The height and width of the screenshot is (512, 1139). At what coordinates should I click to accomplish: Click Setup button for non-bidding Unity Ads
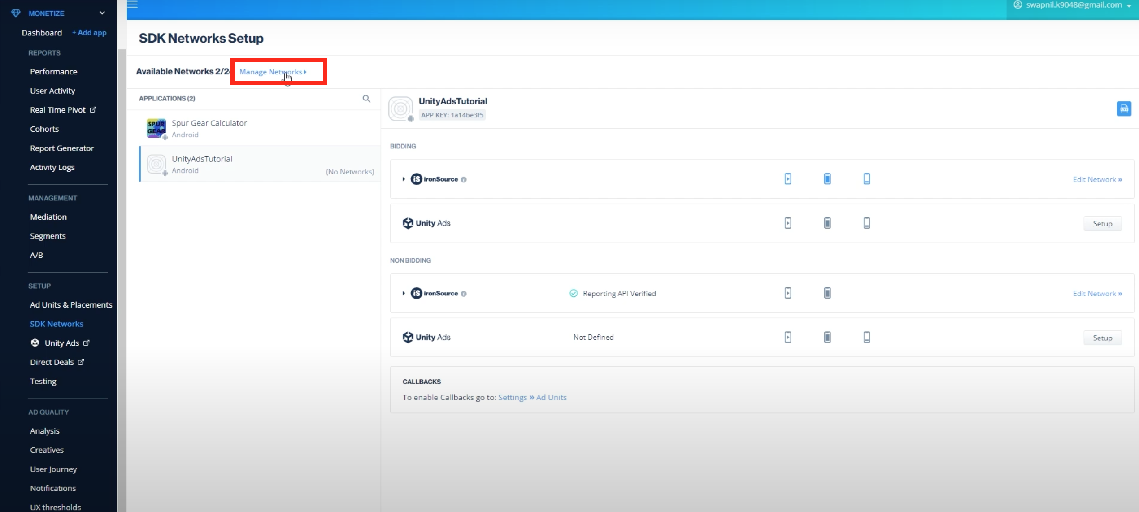click(x=1102, y=338)
